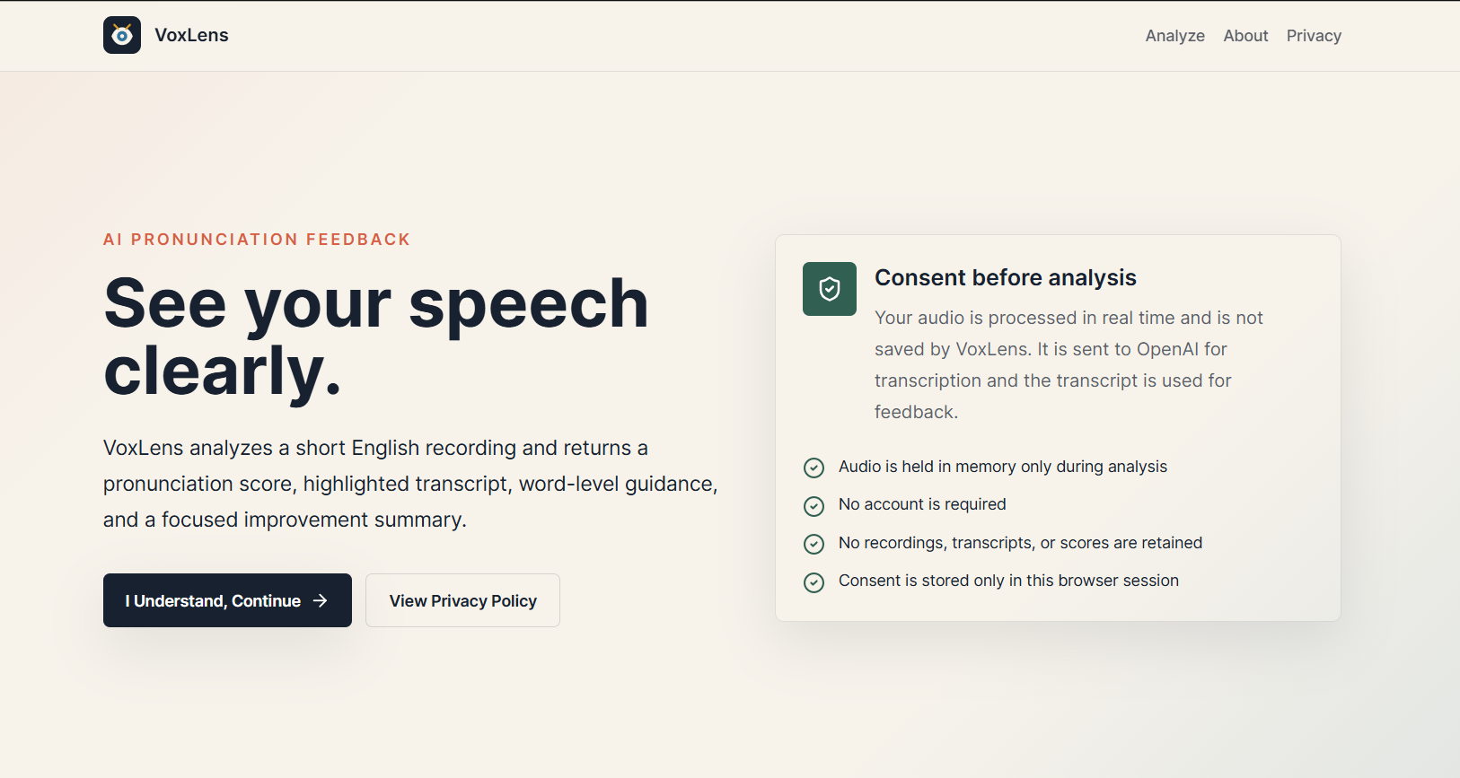The image size is (1460, 778).
Task: Click the 'See your speech clearly.' headline
Action: pos(376,337)
